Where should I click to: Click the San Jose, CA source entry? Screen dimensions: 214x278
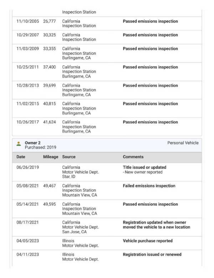coord(74,231)
